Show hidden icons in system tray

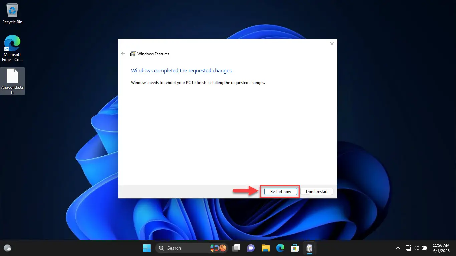398,248
